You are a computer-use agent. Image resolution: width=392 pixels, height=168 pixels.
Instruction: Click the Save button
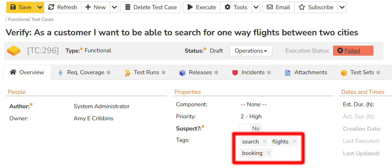coord(21,7)
